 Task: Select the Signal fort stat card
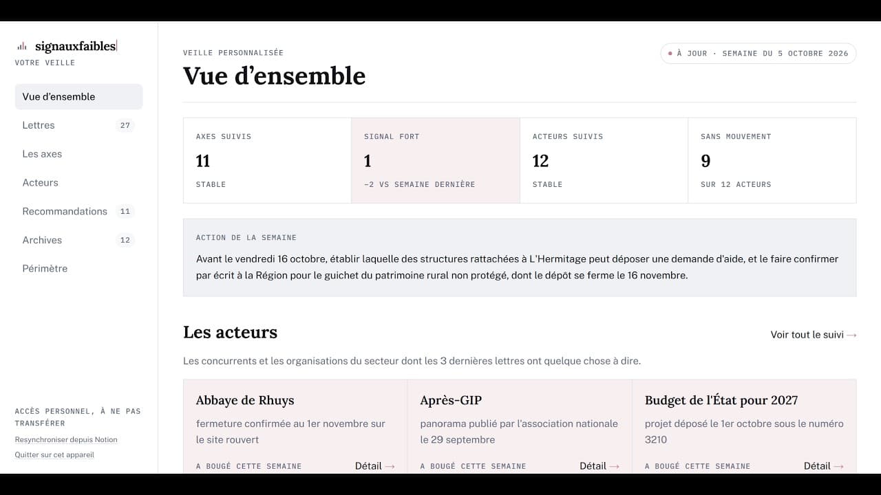(436, 160)
